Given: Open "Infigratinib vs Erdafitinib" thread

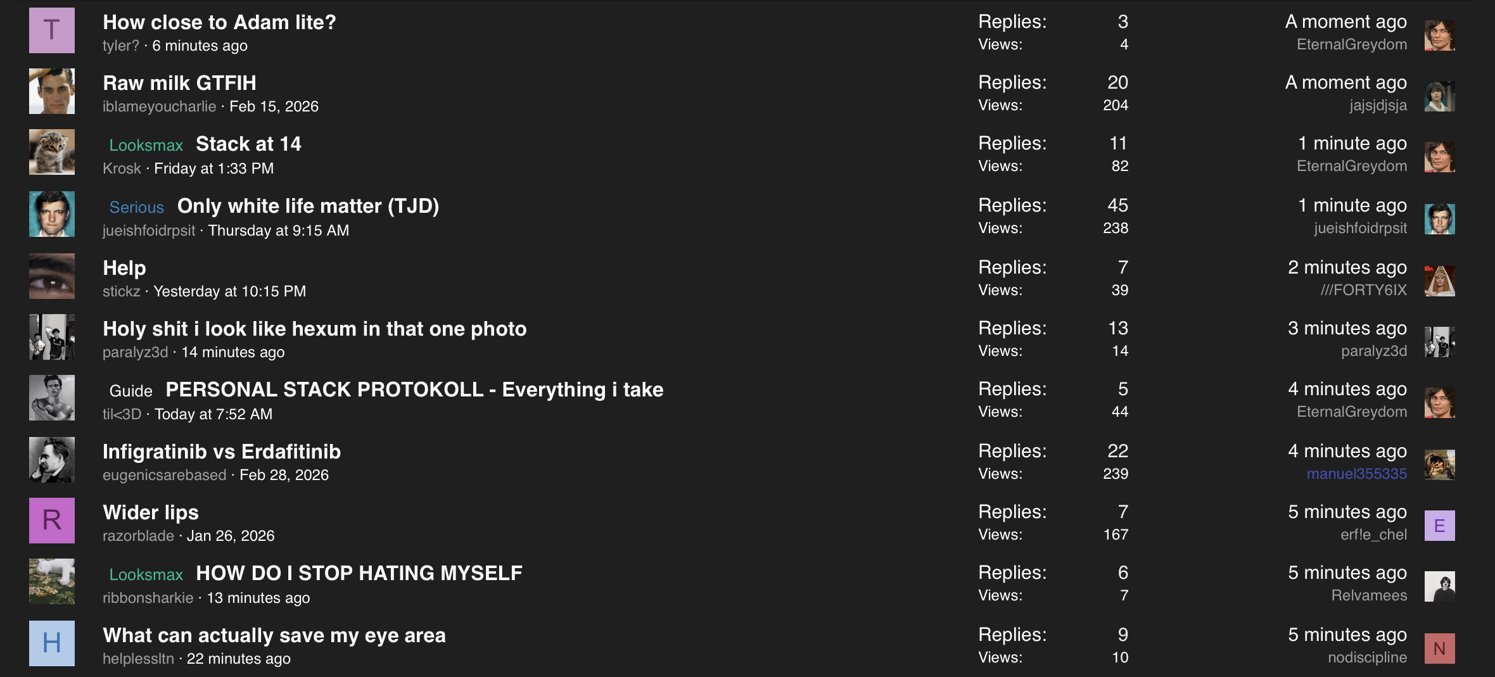Looking at the screenshot, I should [x=222, y=452].
